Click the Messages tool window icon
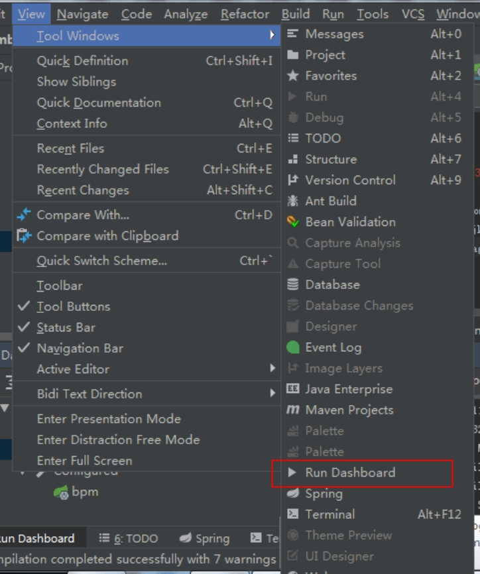Viewport: 480px width, 574px height. (x=292, y=34)
